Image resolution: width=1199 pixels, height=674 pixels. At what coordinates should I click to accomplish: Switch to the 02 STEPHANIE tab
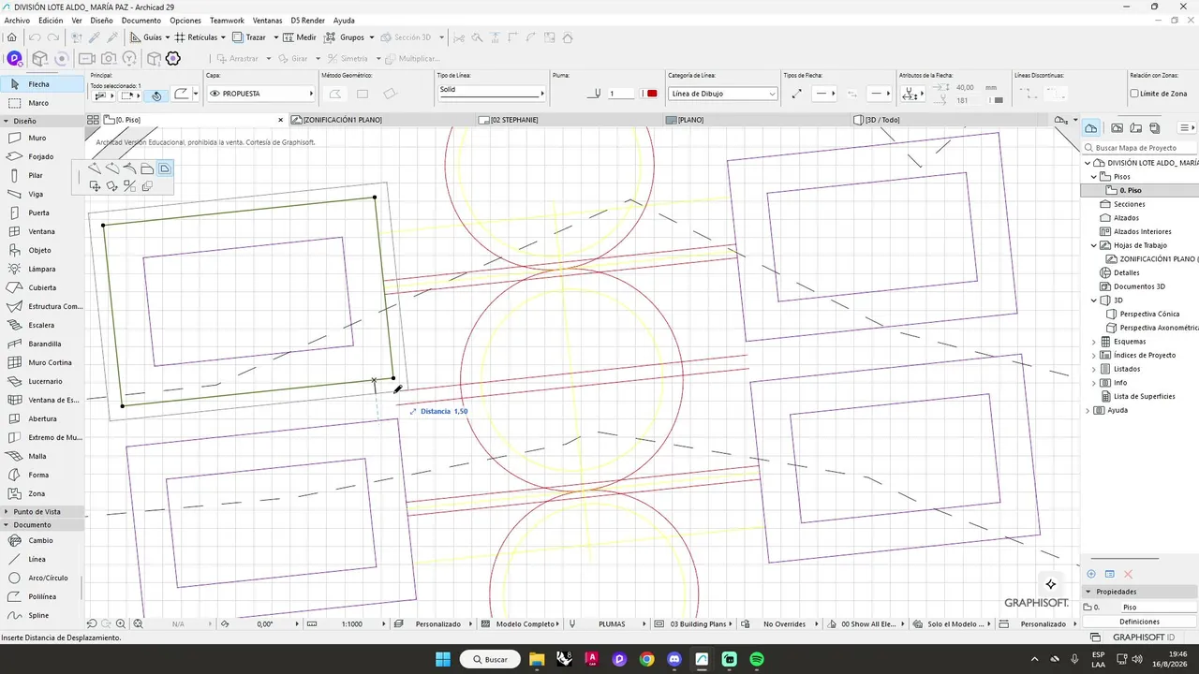pos(514,120)
